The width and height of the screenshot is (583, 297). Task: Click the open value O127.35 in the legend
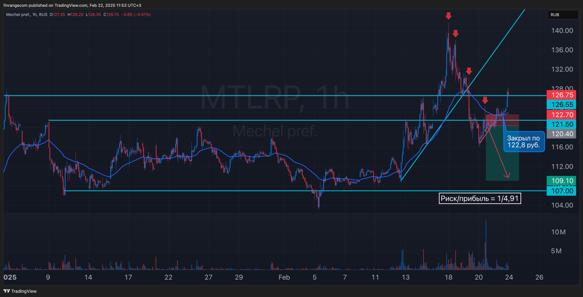[57, 15]
